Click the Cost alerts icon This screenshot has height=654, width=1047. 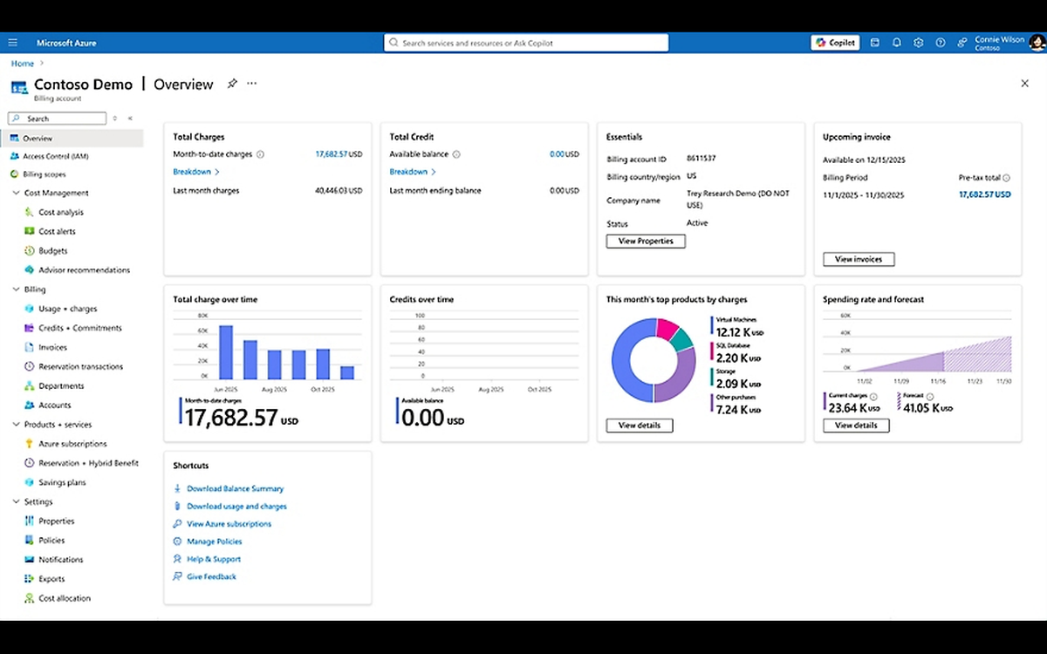[x=30, y=231]
